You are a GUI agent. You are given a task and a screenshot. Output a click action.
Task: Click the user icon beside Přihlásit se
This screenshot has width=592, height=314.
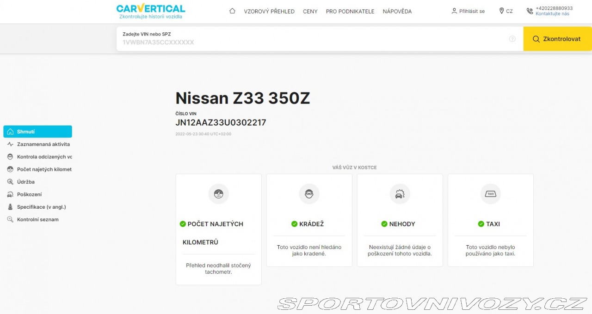click(x=454, y=11)
